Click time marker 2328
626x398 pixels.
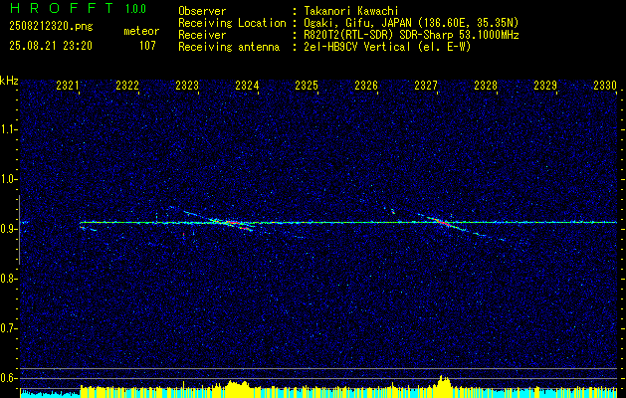(486, 85)
